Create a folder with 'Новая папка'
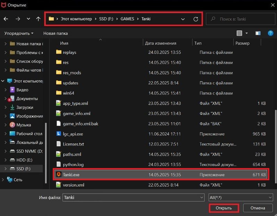Viewport: 277px width, 216px height. pos(56,33)
